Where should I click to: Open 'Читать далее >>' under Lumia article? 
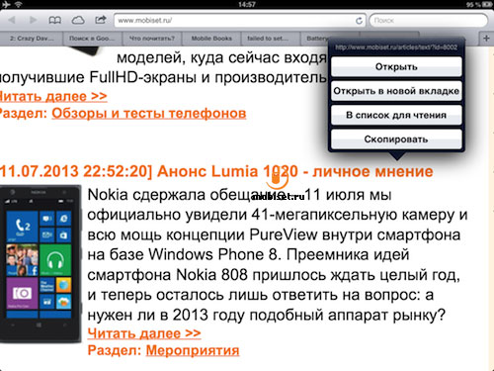click(x=144, y=333)
